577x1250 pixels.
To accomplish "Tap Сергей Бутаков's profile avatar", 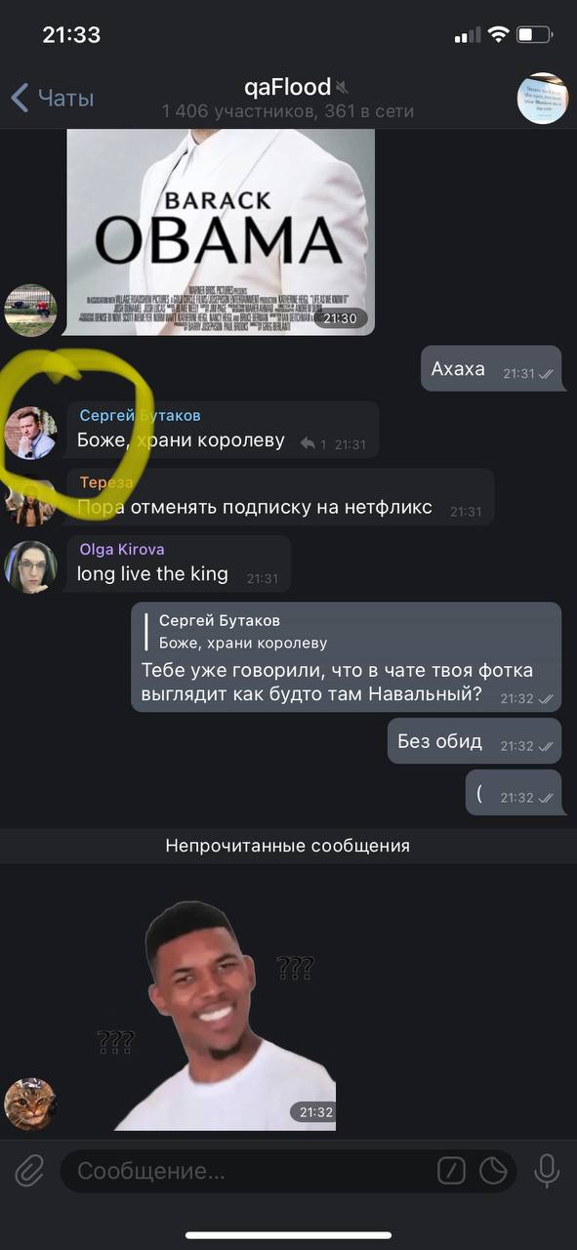I will (30, 433).
